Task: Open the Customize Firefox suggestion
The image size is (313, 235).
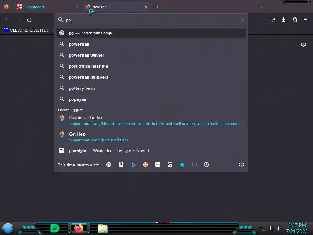Action: (151, 121)
